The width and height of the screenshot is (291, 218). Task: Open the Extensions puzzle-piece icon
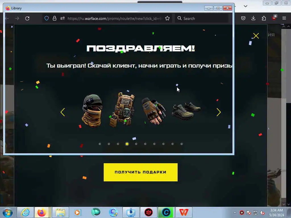point(264,18)
